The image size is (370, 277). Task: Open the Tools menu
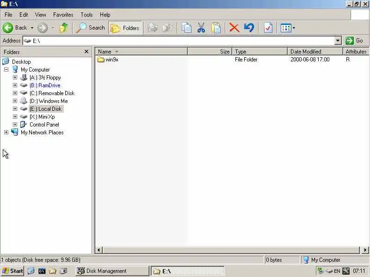click(86, 15)
